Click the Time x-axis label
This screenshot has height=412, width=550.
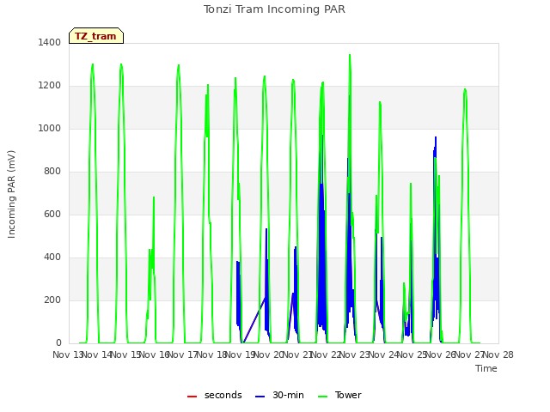tap(486, 368)
